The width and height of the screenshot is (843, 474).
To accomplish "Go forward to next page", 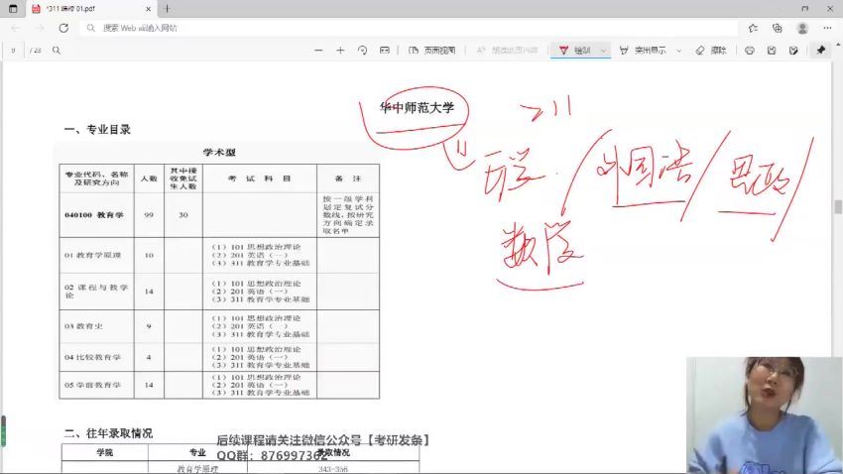I will tap(40, 28).
